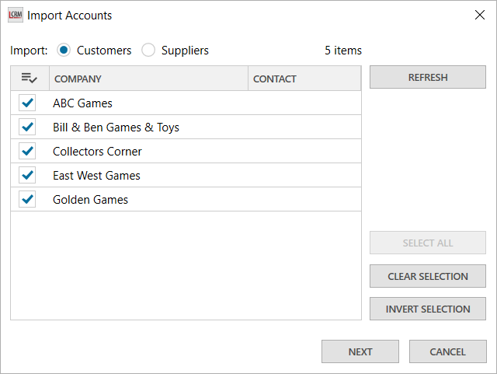The image size is (497, 374).
Task: Proceed with the Next button
Action: coord(360,351)
